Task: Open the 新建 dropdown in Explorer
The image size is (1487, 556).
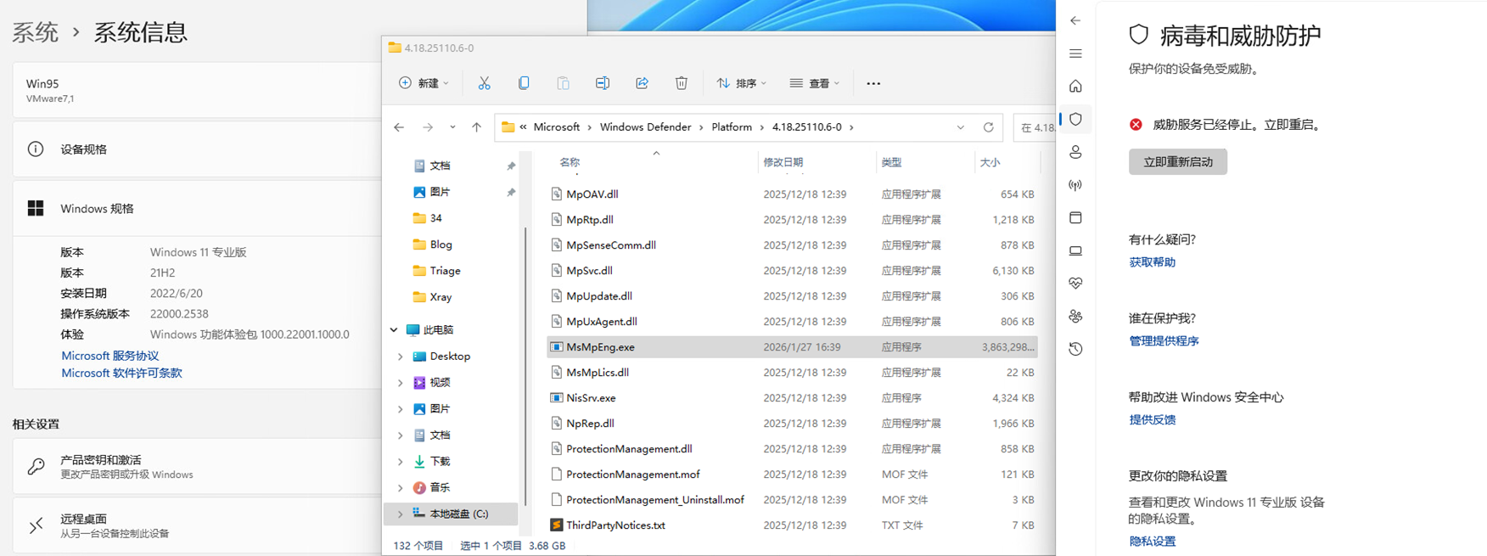Action: tap(424, 83)
